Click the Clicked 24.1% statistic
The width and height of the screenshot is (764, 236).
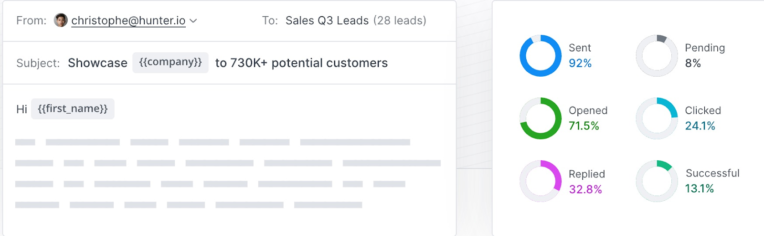(x=700, y=126)
